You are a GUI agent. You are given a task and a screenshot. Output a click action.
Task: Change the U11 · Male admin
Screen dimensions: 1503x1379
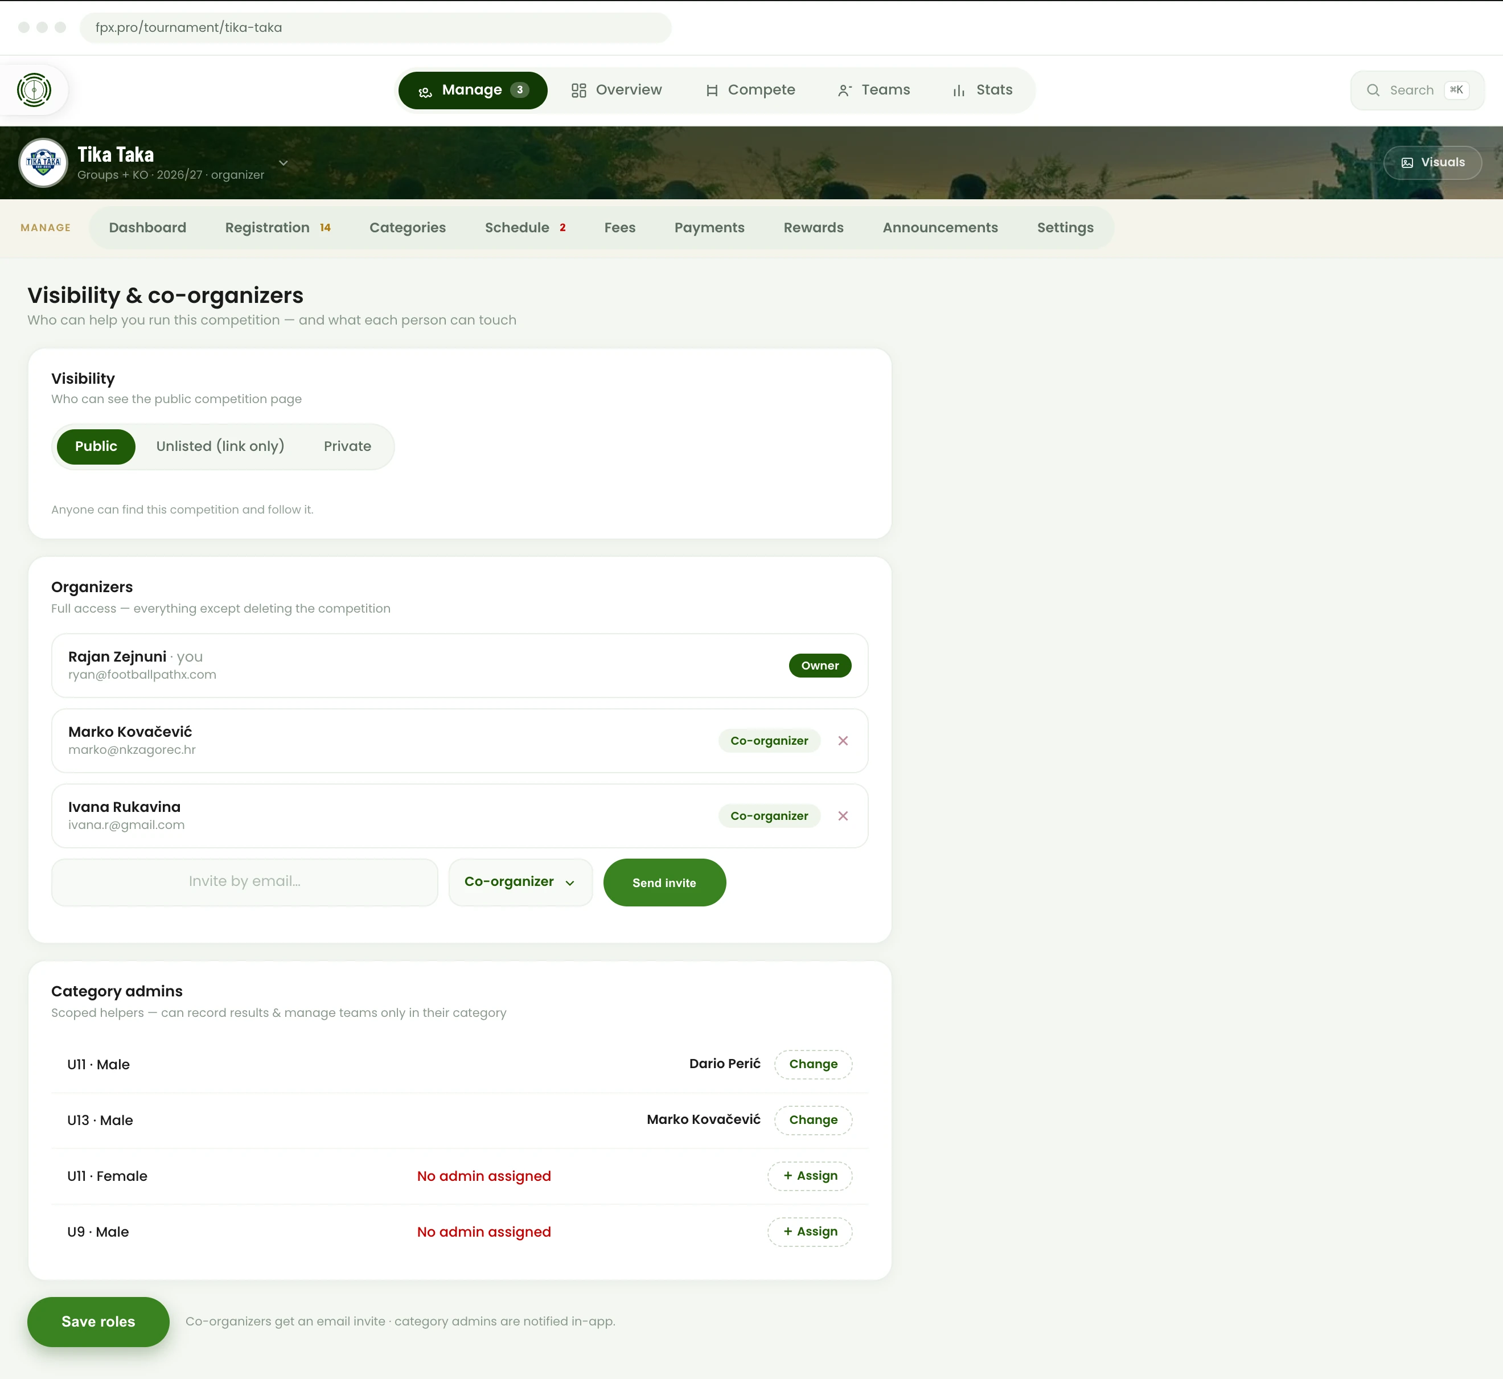[x=814, y=1065]
